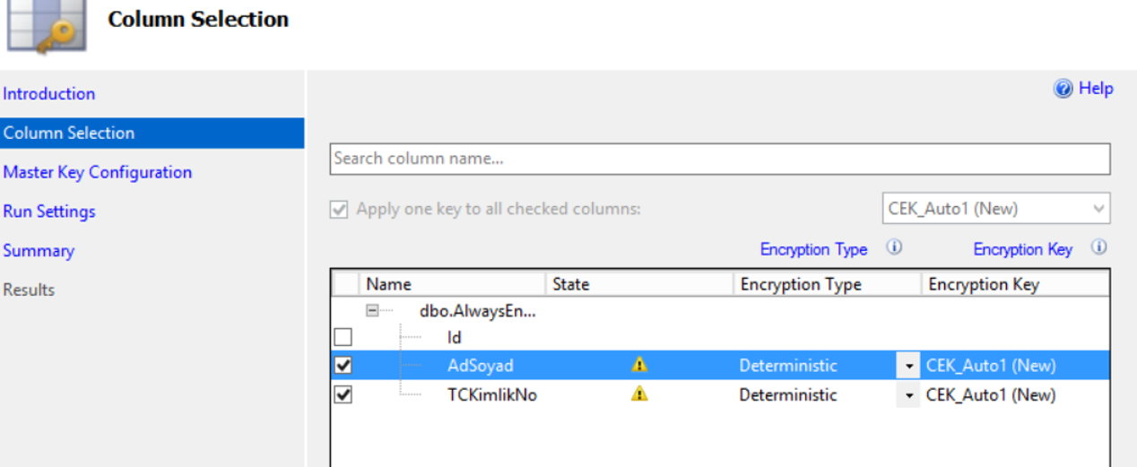
Task: Open the Master Key Configuration page
Action: [98, 172]
